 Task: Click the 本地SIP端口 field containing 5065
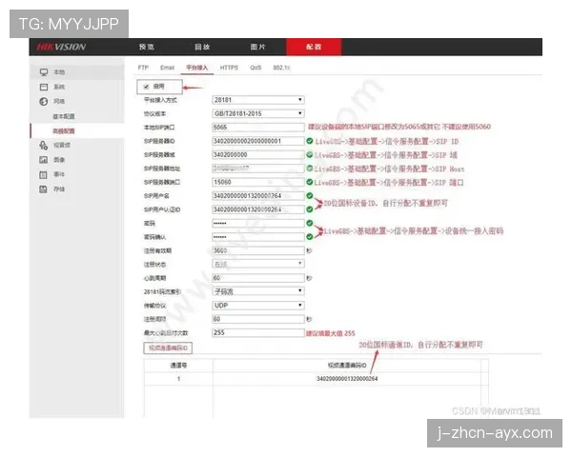(x=258, y=128)
